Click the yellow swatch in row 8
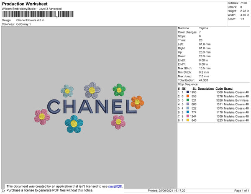The width and height of the screenshot is (251, 194). pos(188,120)
